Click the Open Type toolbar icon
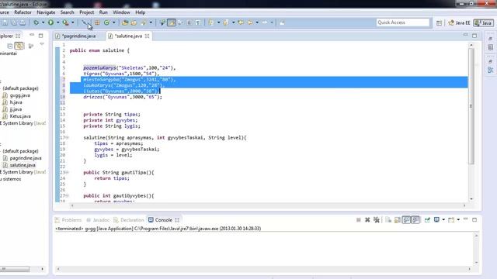The width and height of the screenshot is (497, 279). click(x=125, y=22)
